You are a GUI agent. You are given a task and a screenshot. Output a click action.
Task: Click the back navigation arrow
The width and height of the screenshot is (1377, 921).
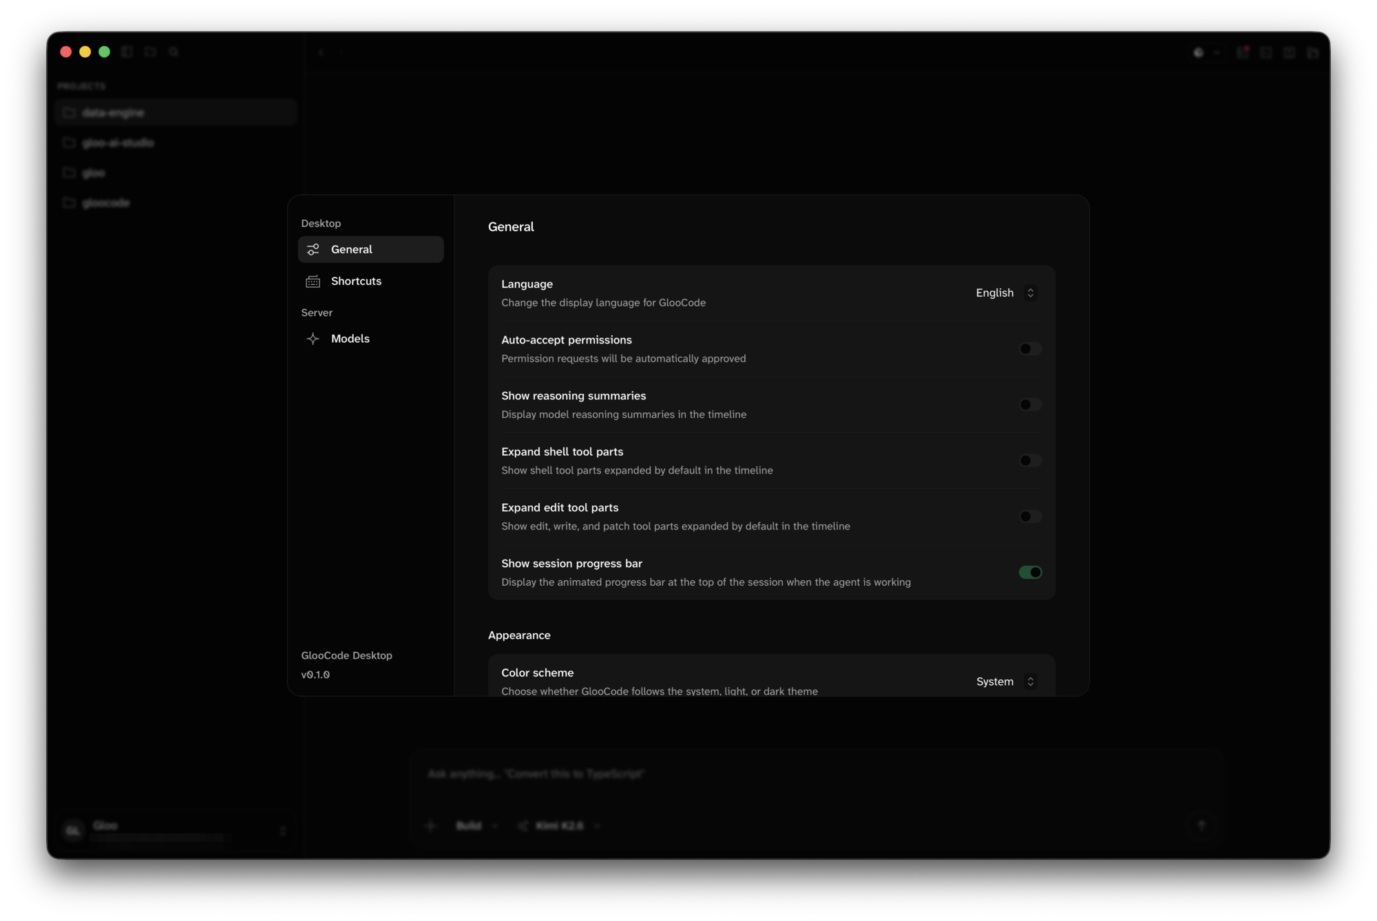(x=321, y=52)
